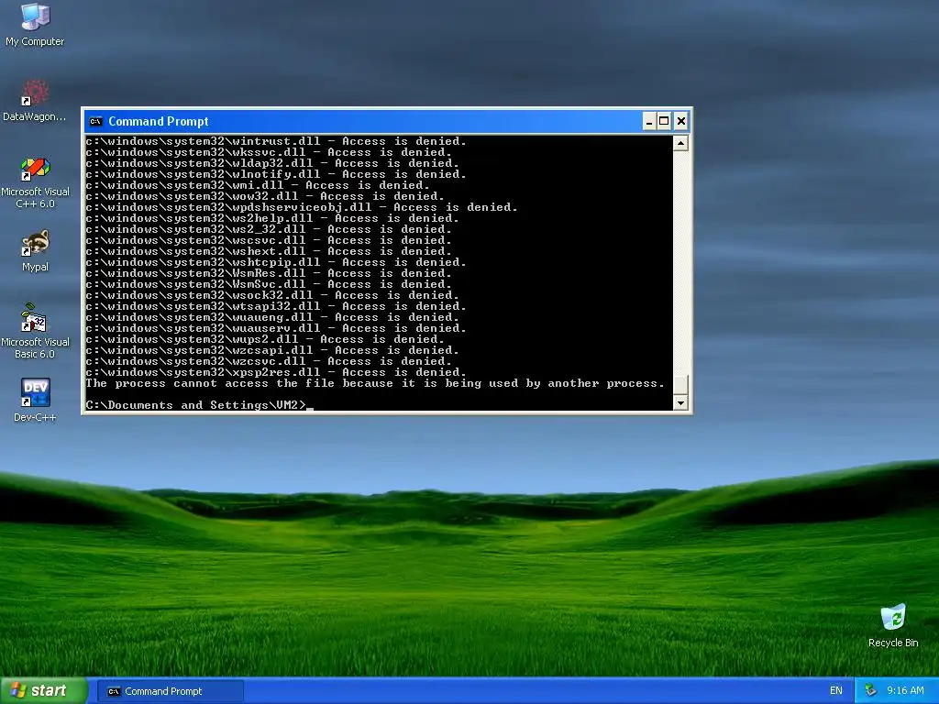This screenshot has height=704, width=939.
Task: Click the Command Prompt title text
Action: 158,122
